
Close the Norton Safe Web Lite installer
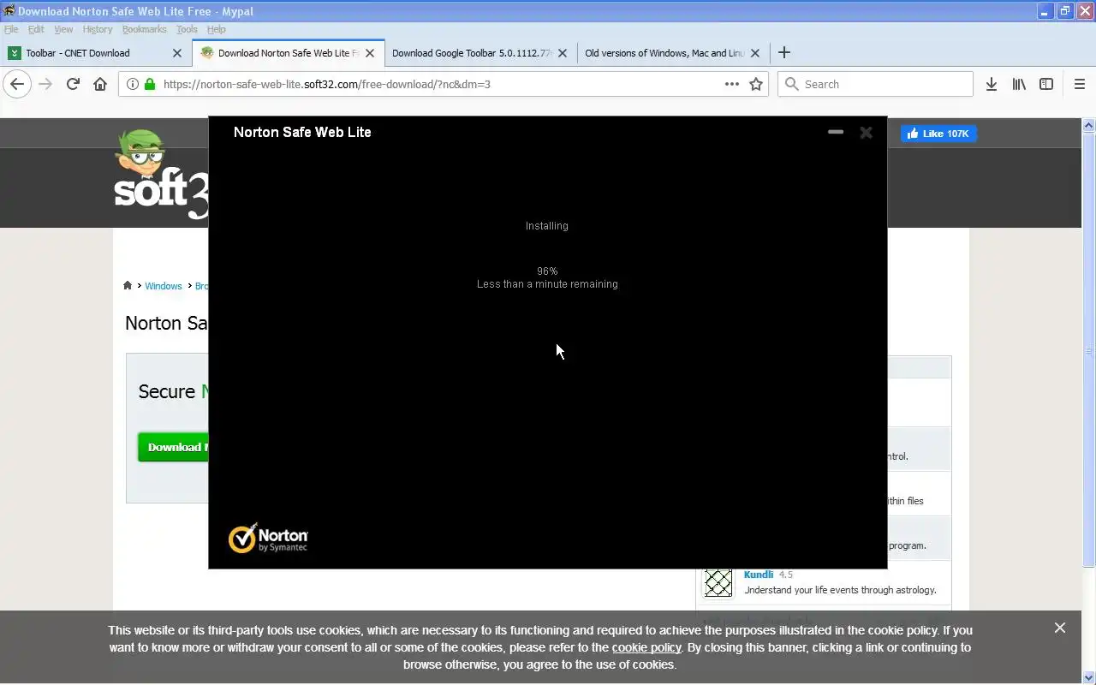866,133
